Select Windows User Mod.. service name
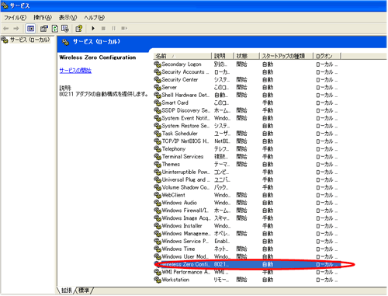The height and width of the screenshot is (296, 388). pyautogui.click(x=185, y=256)
